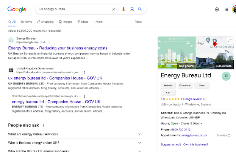Open the energybureau.co.uk appointments link
This screenshot has width=236, height=152.
(x=194, y=135)
